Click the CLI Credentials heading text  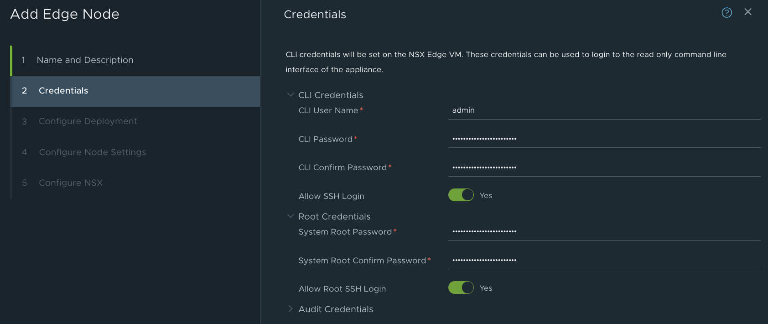click(331, 95)
